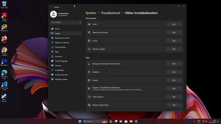This screenshot has width=221, height=124.
Task: Go back using the Settings back arrow
Action: [51, 7]
